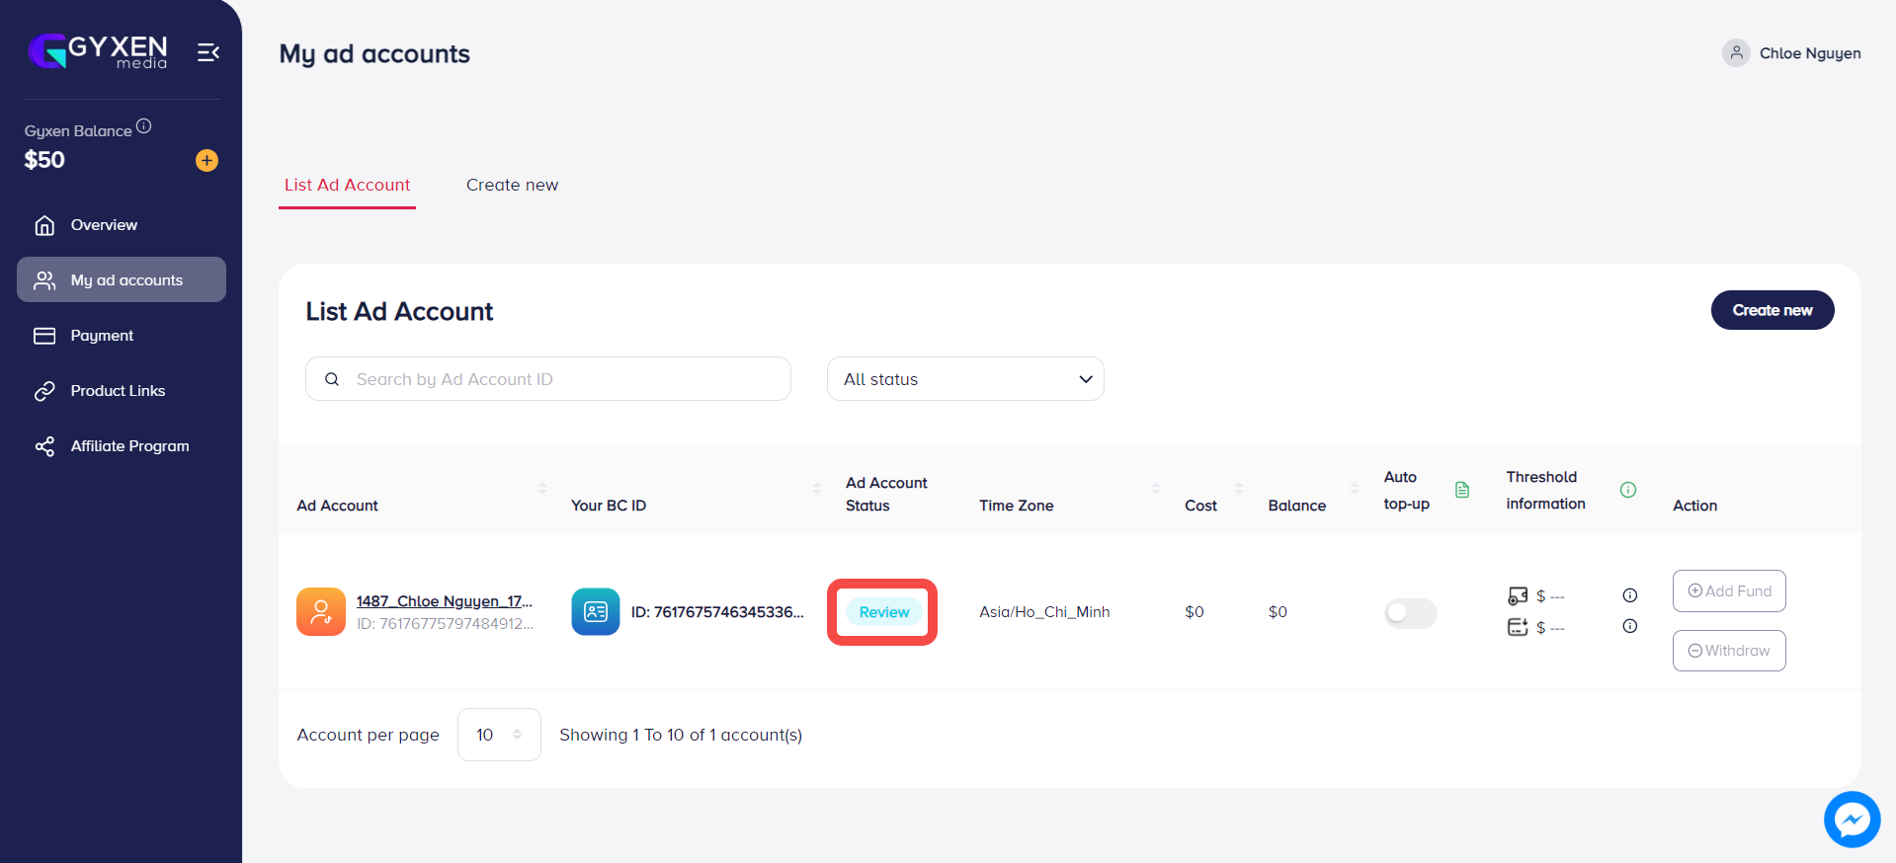The height and width of the screenshot is (863, 1896).
Task: Click the second threshold top-up icon
Action: tap(1518, 627)
